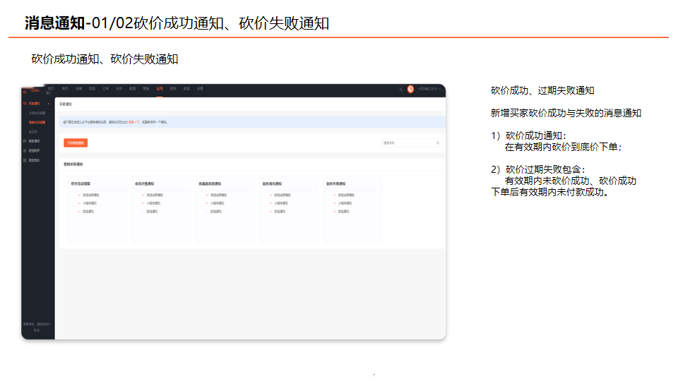Image resolution: width=678 pixels, height=381 pixels.
Task: Click the orange 开启响应通知 button
Action: 76,143
